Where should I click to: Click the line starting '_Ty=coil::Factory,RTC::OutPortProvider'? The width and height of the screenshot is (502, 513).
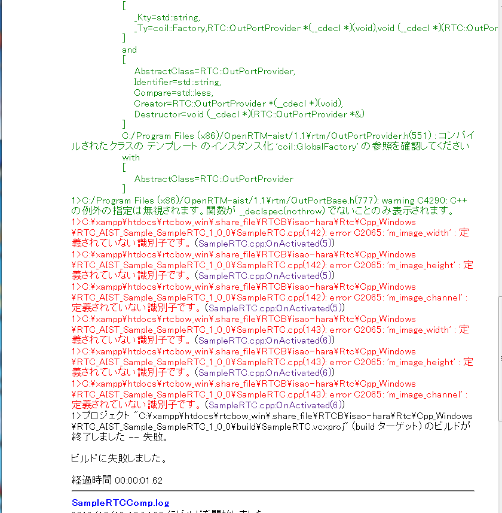[316, 28]
